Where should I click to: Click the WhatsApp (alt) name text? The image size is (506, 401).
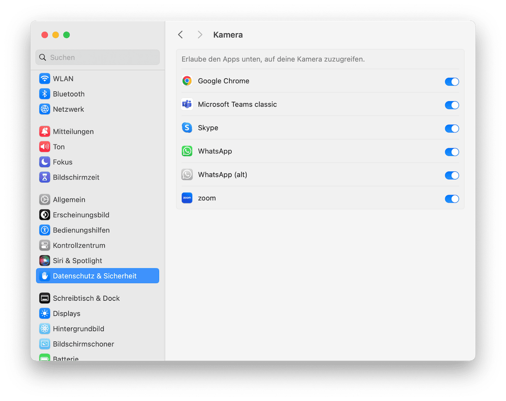(x=223, y=175)
